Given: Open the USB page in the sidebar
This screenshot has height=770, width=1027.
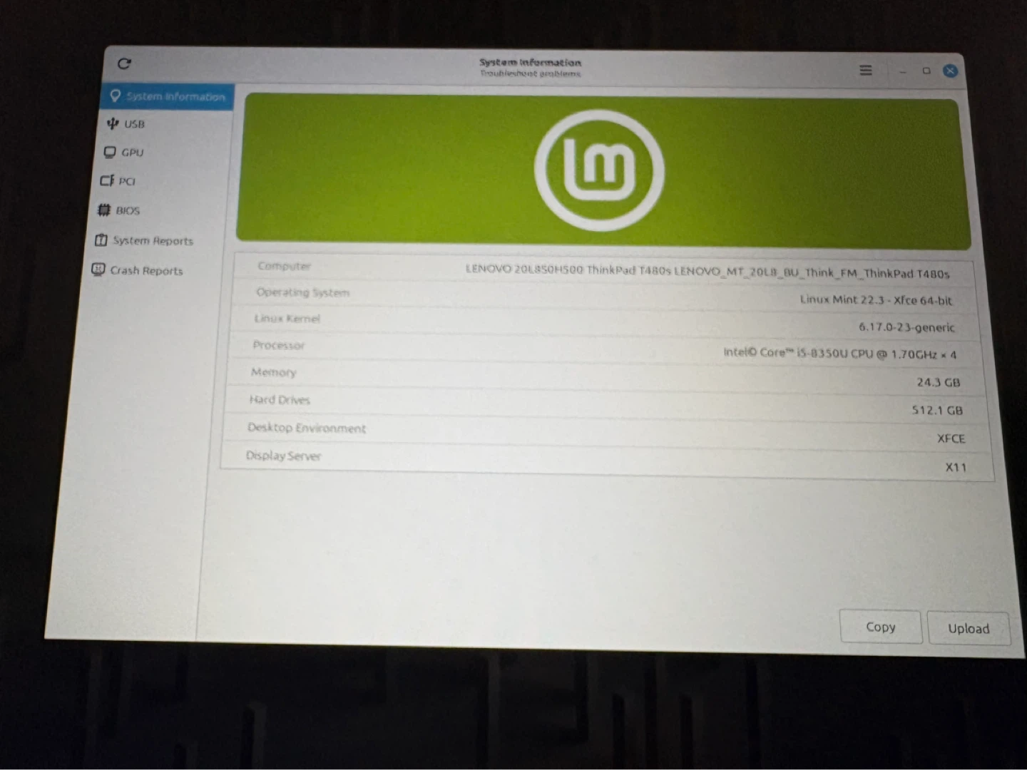Looking at the screenshot, I should pos(126,124).
